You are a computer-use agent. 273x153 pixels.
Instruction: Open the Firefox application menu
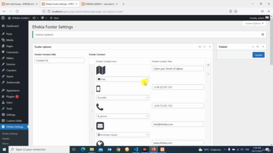coord(269,11)
